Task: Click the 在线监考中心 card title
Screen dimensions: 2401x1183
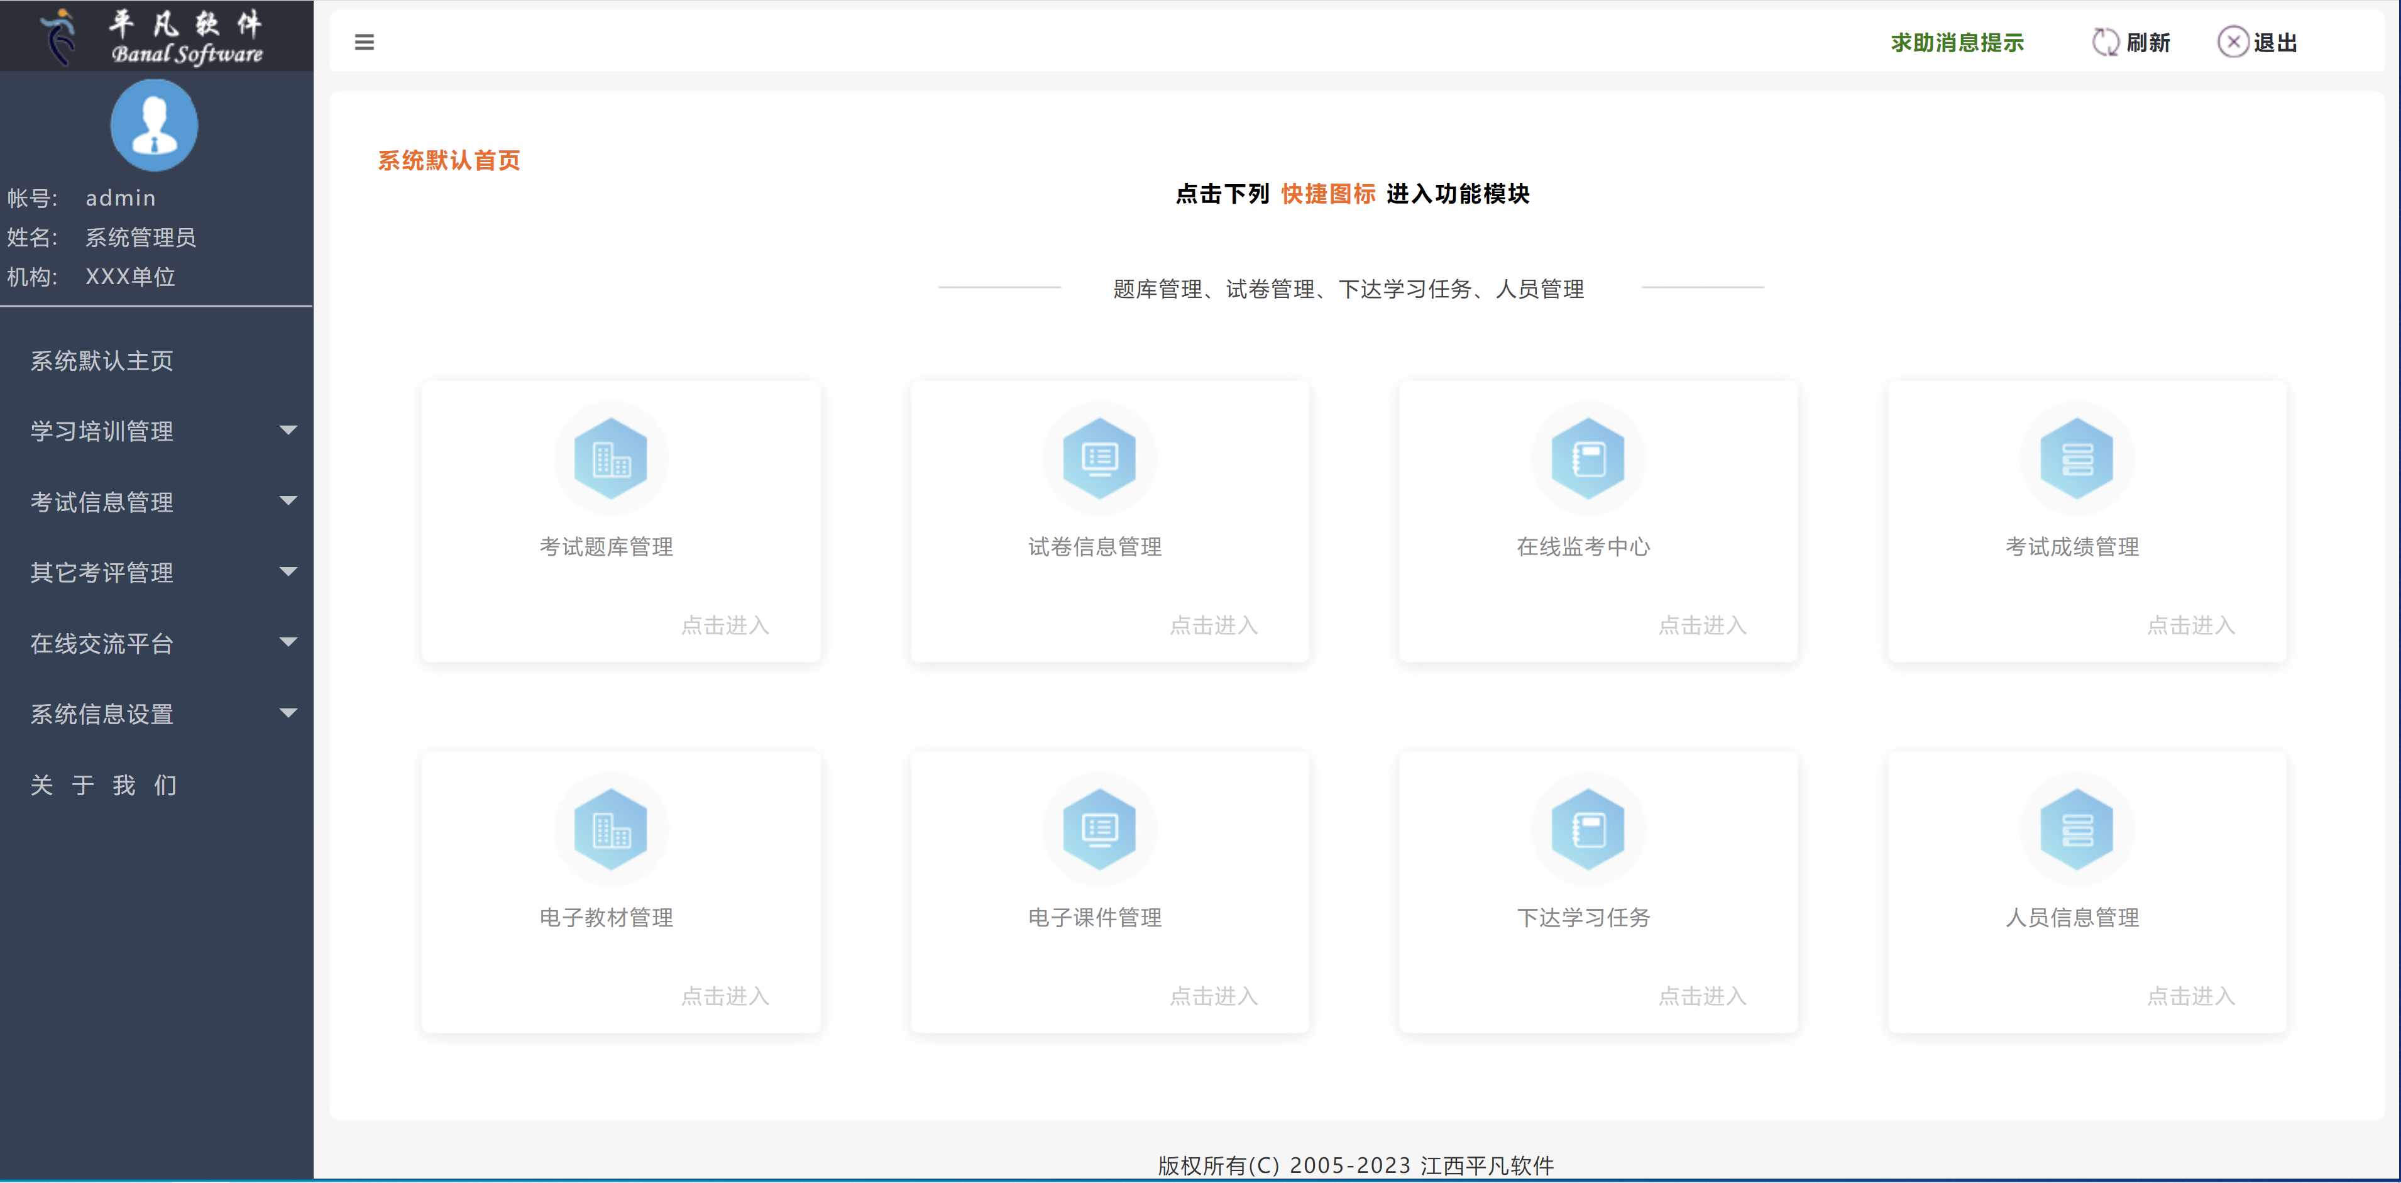Action: point(1583,547)
